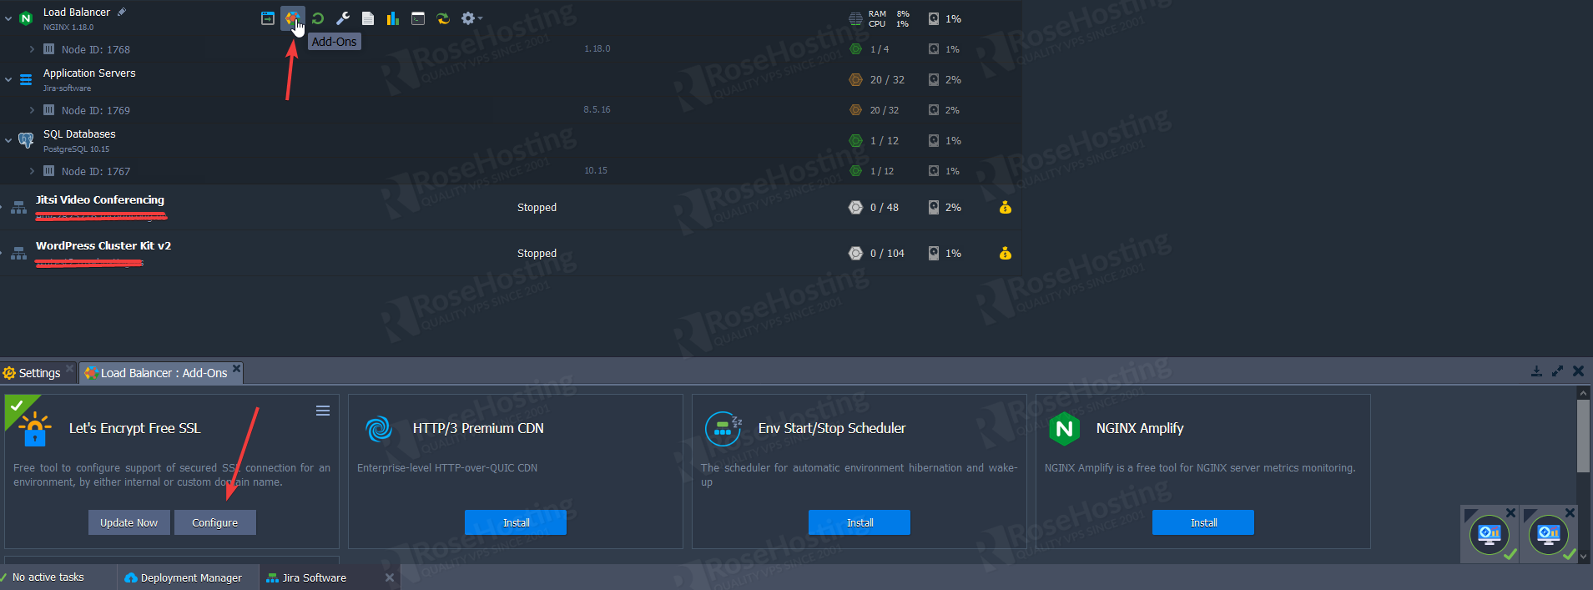Open Let's Encrypt add-on hamburger menu
This screenshot has height=590, width=1593.
tap(323, 411)
